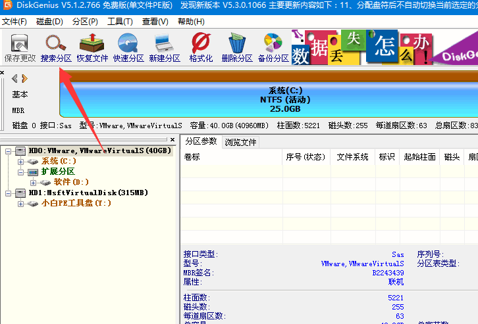Select HD0:VMware,VMwareVirtualS(40GB) in tree

pyautogui.click(x=100, y=150)
